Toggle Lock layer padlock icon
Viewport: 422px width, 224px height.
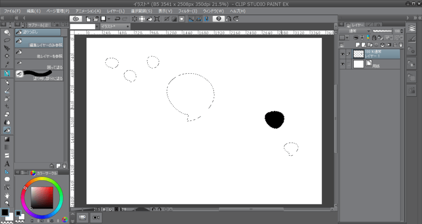[374, 38]
